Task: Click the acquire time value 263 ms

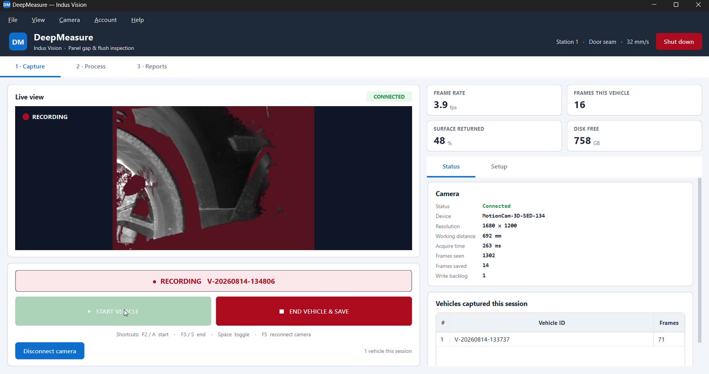Action: pos(492,246)
